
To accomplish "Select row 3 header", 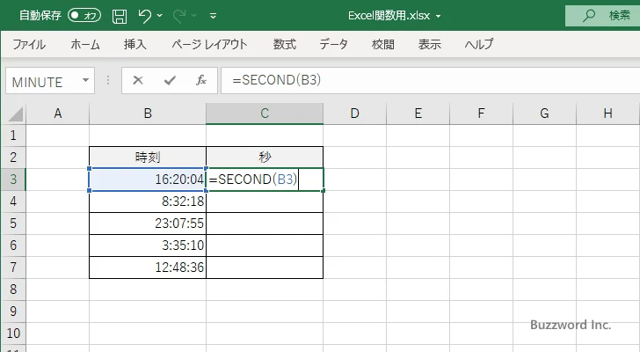I will 13,180.
